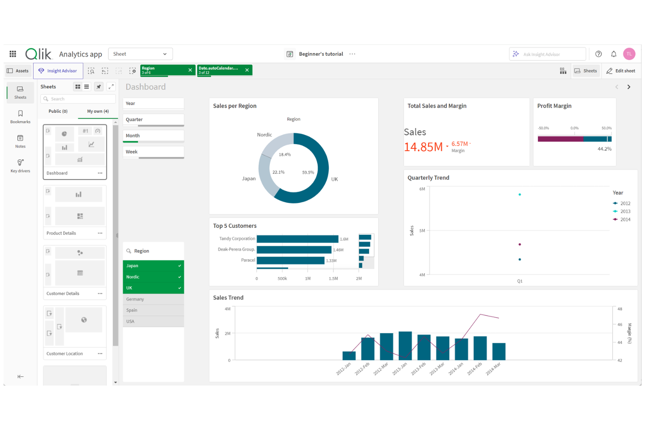The height and width of the screenshot is (430, 645).
Task: Click the Edit sheet button
Action: coord(621,71)
